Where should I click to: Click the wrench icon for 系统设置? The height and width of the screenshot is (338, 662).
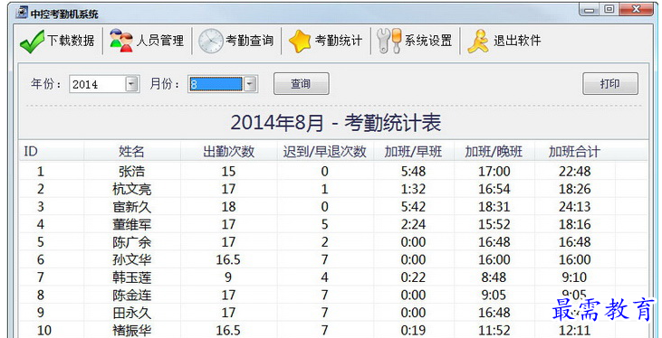tap(389, 41)
